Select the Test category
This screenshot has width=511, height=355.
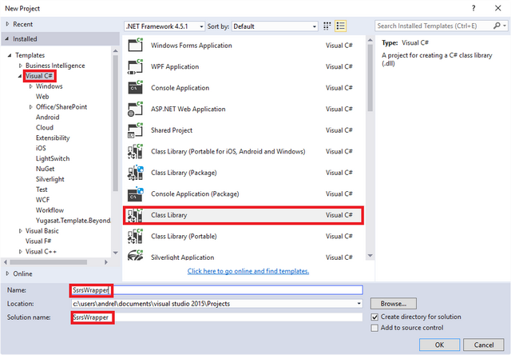click(x=42, y=189)
